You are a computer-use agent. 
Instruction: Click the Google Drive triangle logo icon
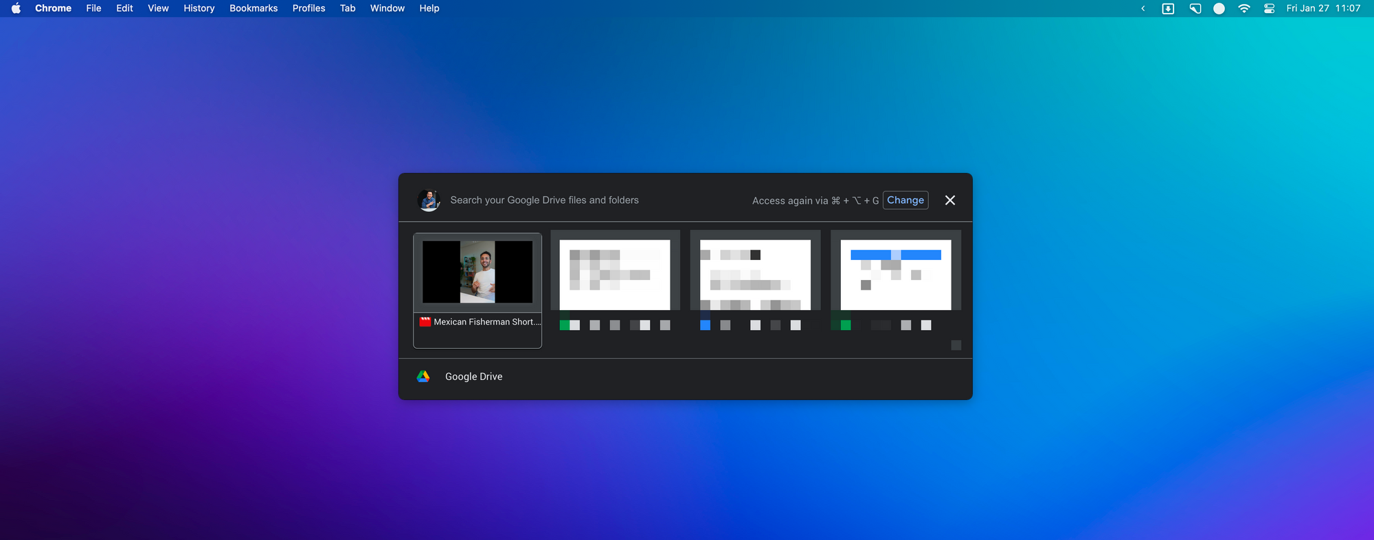point(423,377)
